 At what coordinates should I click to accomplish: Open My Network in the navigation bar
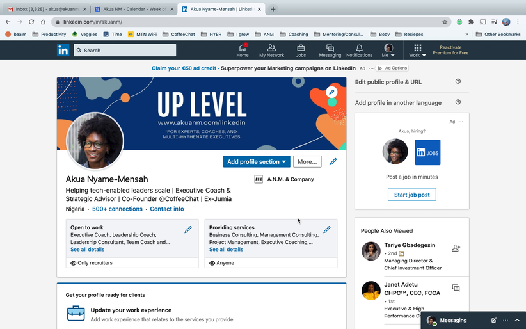tap(271, 51)
